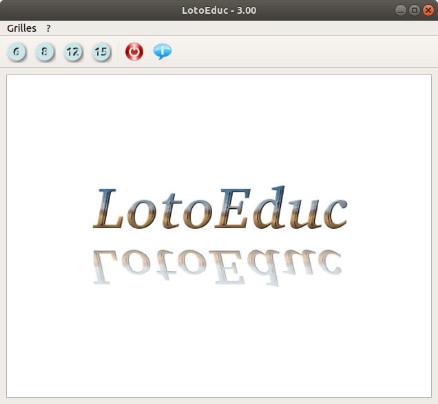Image resolution: width=438 pixels, height=404 pixels.
Task: Launch the 15-cell grid icon
Action: 101,52
